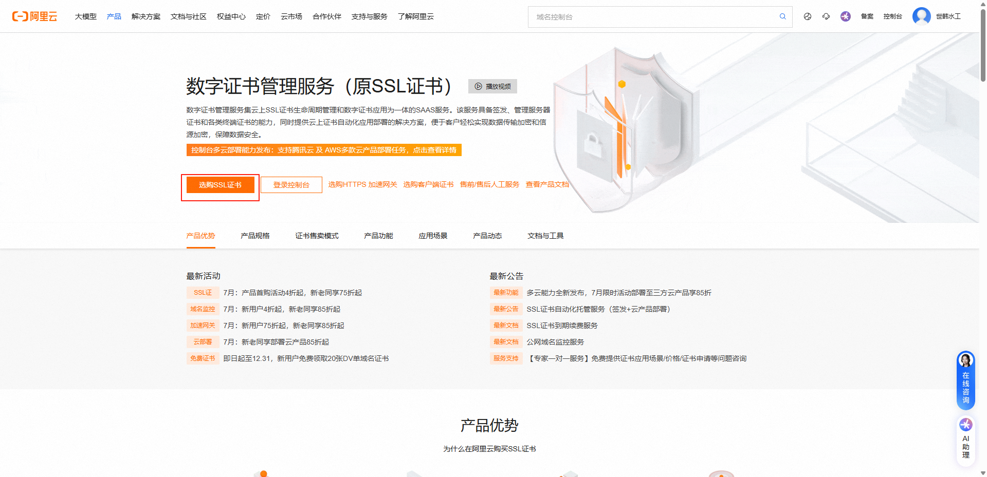Open the 解决方案 menu

pos(146,16)
